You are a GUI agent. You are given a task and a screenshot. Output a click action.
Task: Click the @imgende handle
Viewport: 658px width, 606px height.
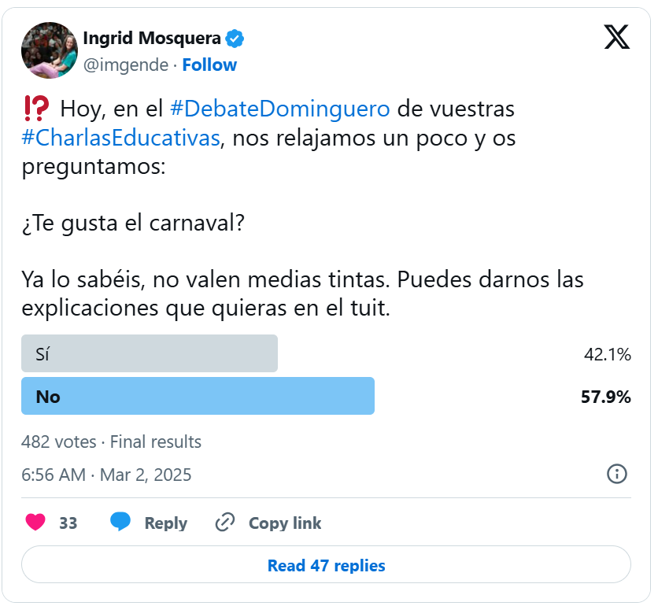pos(126,65)
